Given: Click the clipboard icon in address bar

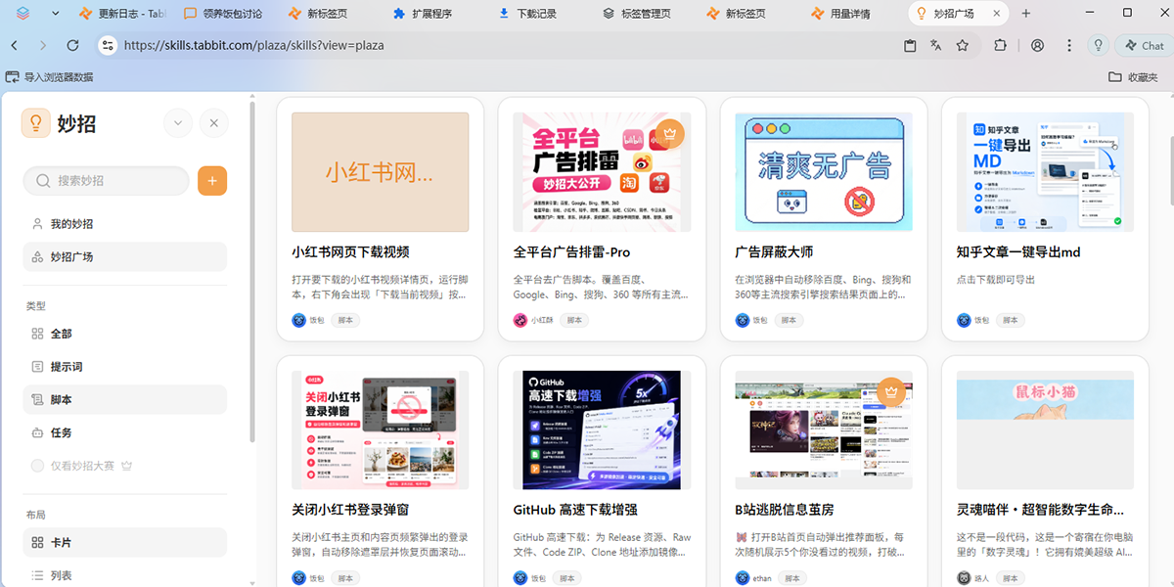Looking at the screenshot, I should pyautogui.click(x=910, y=45).
